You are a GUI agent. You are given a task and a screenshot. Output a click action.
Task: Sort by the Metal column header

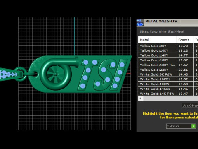[157, 40]
